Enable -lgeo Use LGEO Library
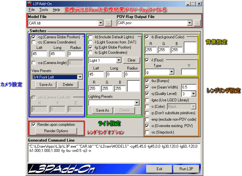Viewport: 242px width, 176px height. click(x=147, y=100)
